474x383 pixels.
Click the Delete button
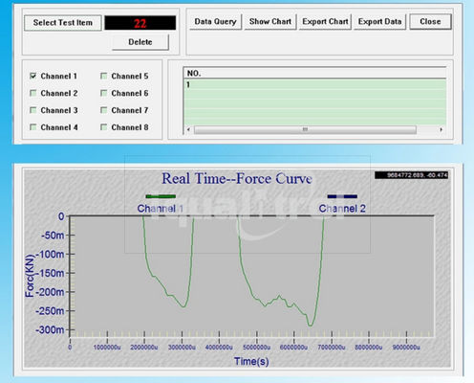pyautogui.click(x=140, y=42)
